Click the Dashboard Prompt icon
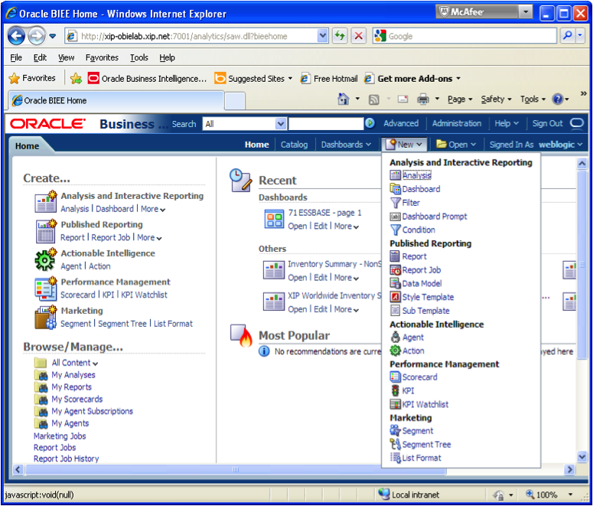This screenshot has width=593, height=506. pyautogui.click(x=396, y=217)
